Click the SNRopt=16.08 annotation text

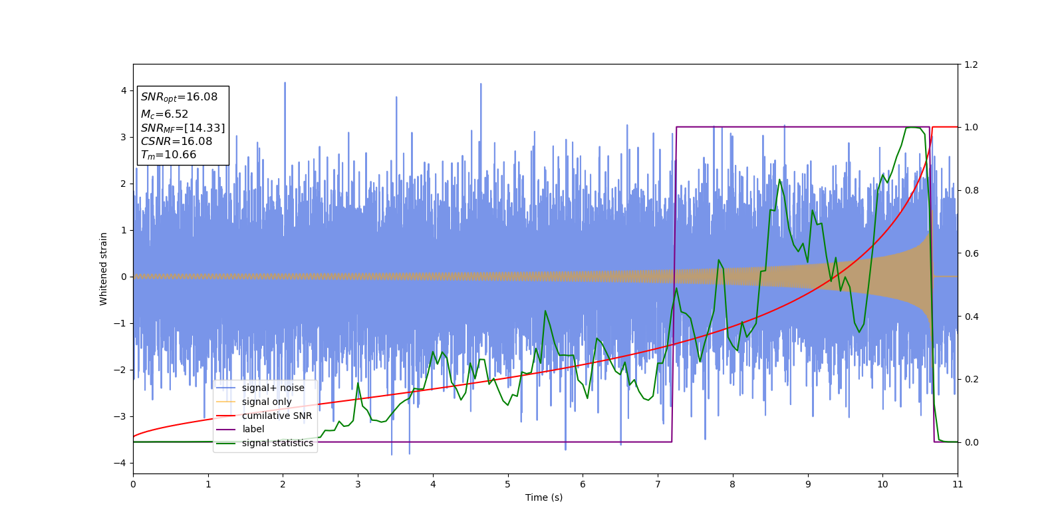pyautogui.click(x=179, y=97)
